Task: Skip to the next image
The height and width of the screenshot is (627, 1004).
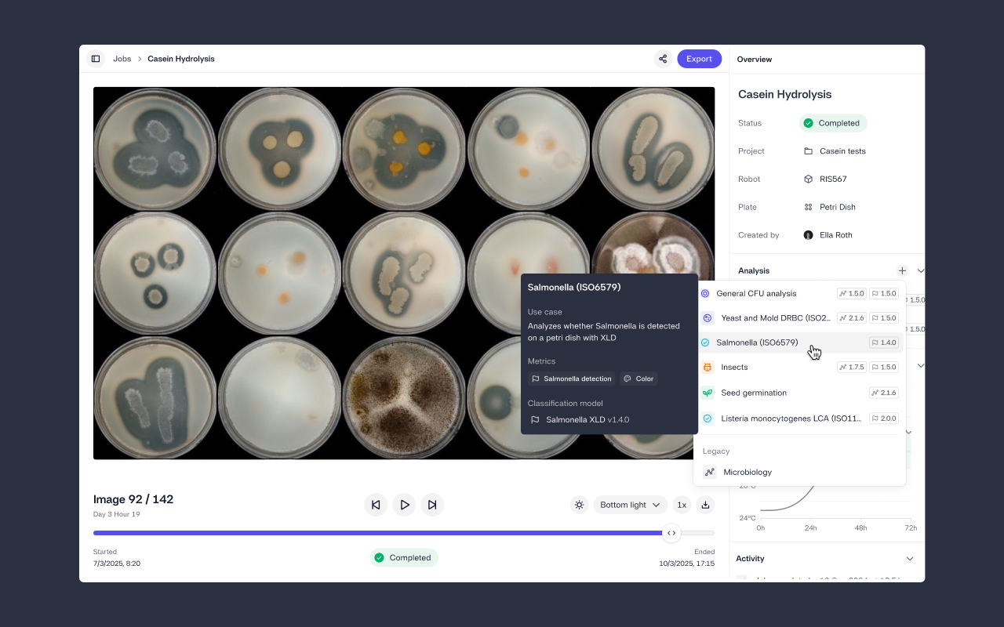Action: 432,505
